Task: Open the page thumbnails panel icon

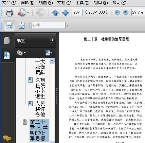Action: pos(7,40)
